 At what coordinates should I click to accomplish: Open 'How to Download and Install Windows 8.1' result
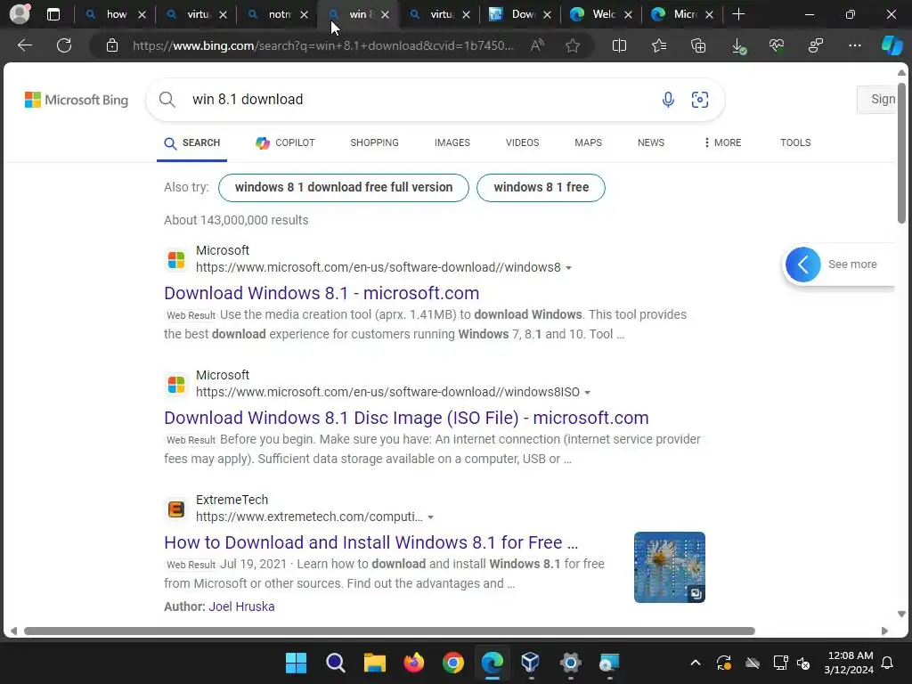[x=371, y=542]
